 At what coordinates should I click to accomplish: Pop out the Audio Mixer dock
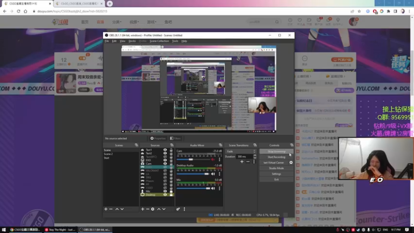coord(220,145)
